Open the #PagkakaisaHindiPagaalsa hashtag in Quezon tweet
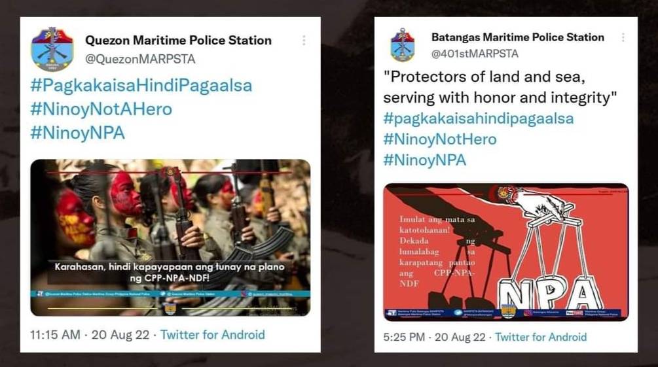 (141, 86)
